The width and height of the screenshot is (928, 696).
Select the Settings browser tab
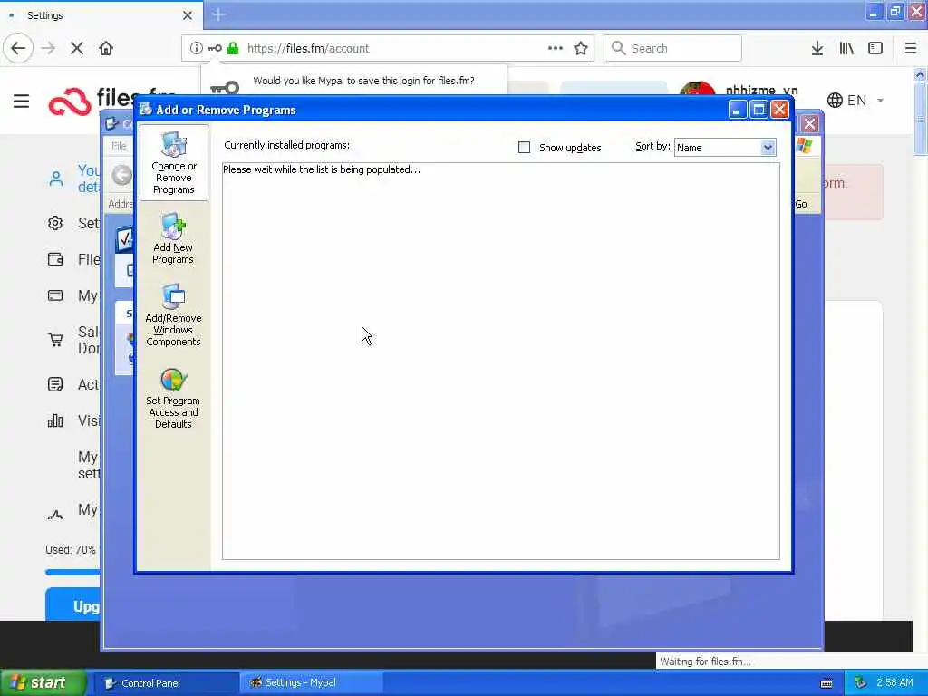(x=101, y=15)
